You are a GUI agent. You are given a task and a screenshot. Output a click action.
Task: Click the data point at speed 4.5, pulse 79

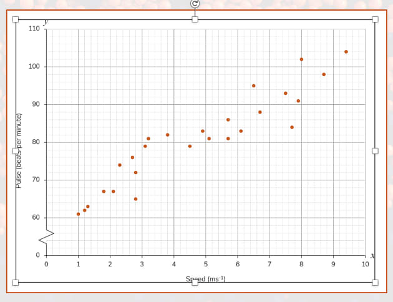pos(190,146)
